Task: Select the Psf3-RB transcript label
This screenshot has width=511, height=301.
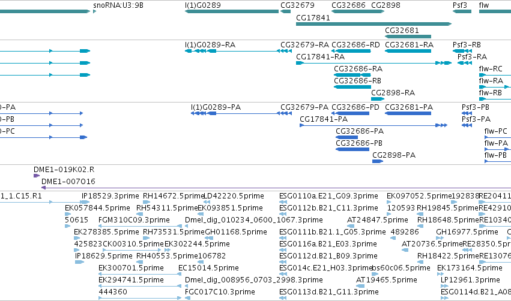Action: (467, 44)
